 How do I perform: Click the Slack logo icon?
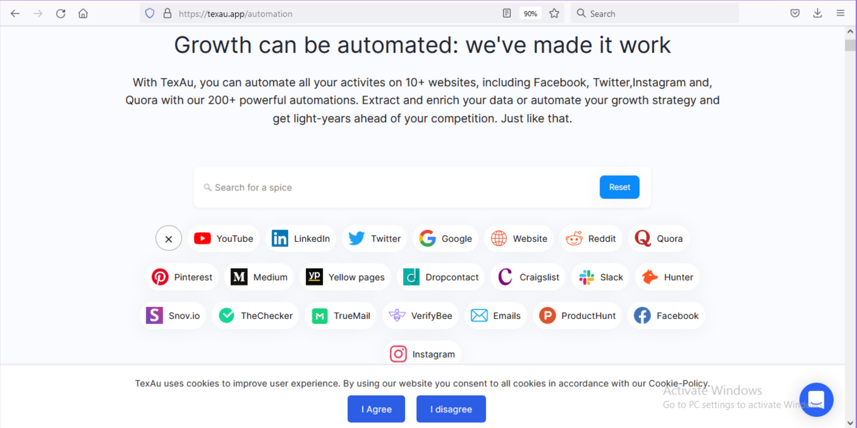(586, 277)
